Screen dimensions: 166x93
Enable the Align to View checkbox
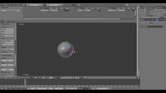pos(2,72)
